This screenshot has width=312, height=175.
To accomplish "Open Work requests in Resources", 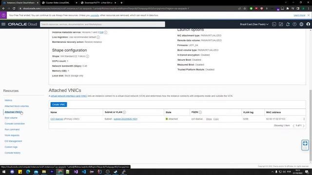I will (12, 135).
